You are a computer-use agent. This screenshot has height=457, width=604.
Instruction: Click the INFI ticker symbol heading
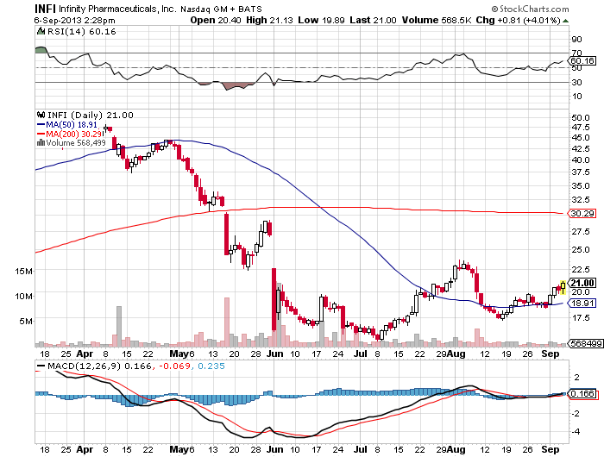pyautogui.click(x=45, y=9)
